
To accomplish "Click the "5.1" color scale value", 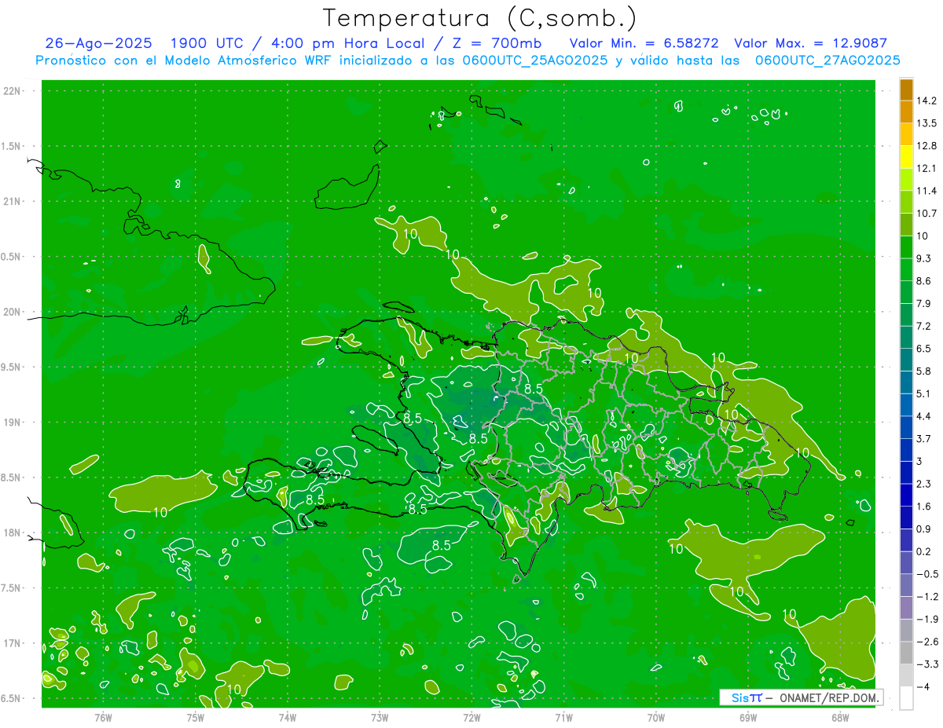I will (924, 393).
